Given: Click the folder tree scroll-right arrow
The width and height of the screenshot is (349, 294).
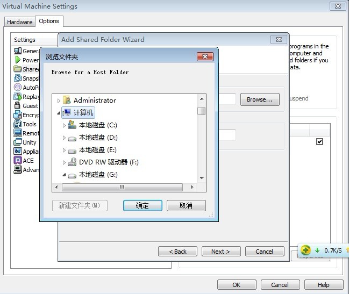Looking at the screenshot, I should (x=192, y=187).
